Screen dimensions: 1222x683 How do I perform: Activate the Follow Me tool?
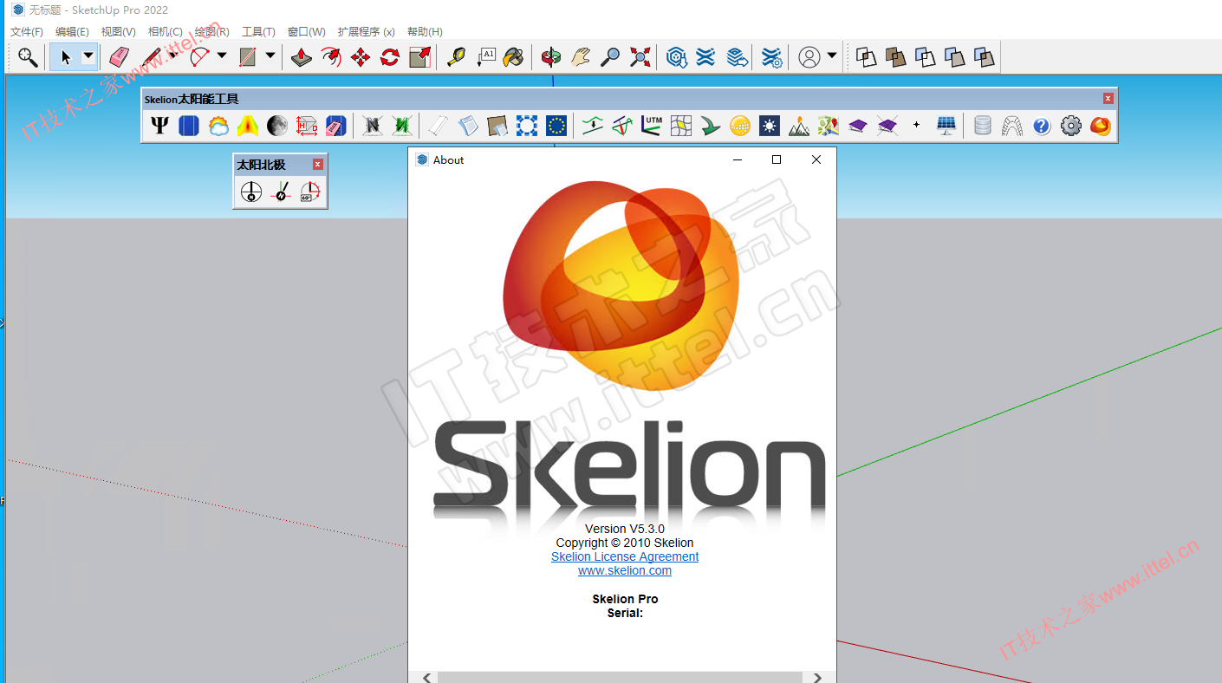pyautogui.click(x=331, y=57)
